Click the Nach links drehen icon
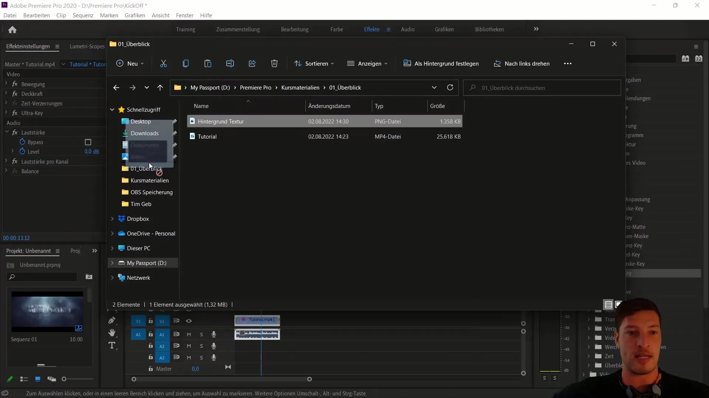 point(497,63)
